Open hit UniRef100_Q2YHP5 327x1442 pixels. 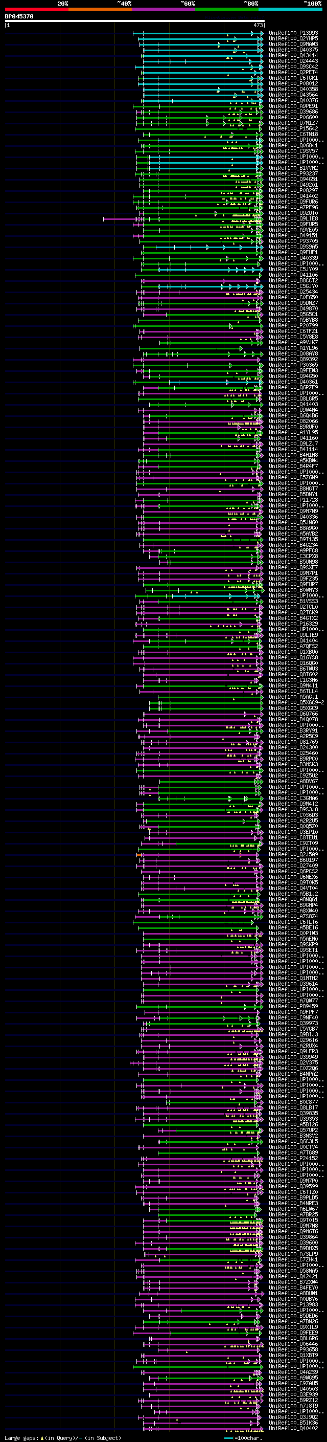pyautogui.click(x=293, y=39)
